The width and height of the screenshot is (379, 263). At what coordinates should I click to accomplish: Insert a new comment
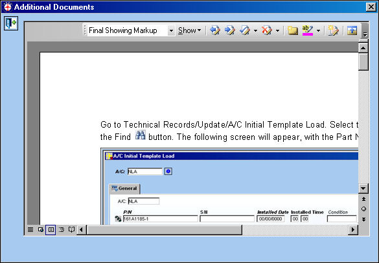click(292, 30)
